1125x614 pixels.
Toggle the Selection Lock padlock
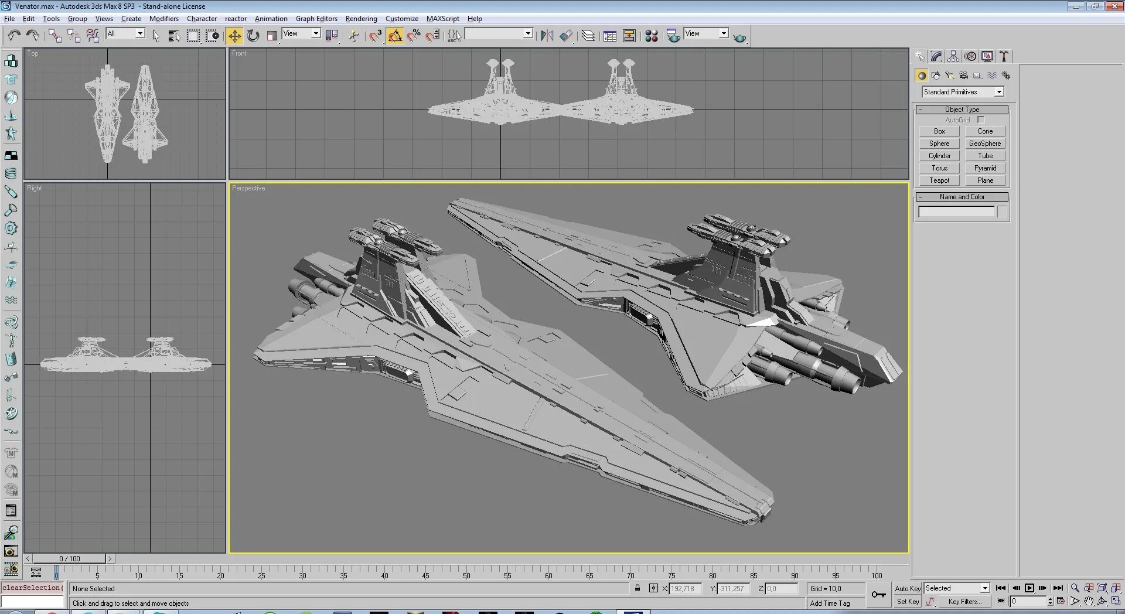click(637, 588)
